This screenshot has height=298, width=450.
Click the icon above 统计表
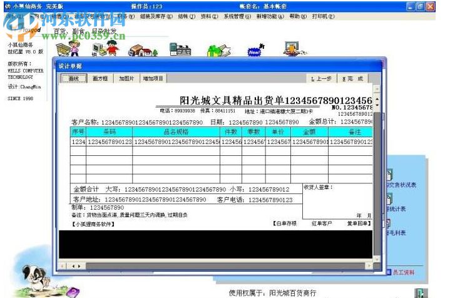(x=389, y=198)
